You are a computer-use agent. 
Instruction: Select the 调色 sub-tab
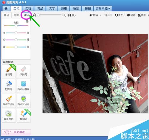(x=26, y=15)
